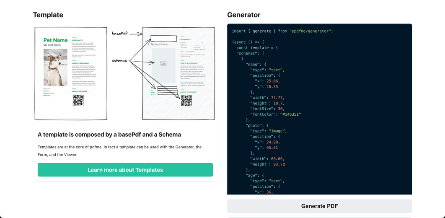Click the basePdf label in the illustration
This screenshot has width=445, height=218.
pyautogui.click(x=120, y=33)
